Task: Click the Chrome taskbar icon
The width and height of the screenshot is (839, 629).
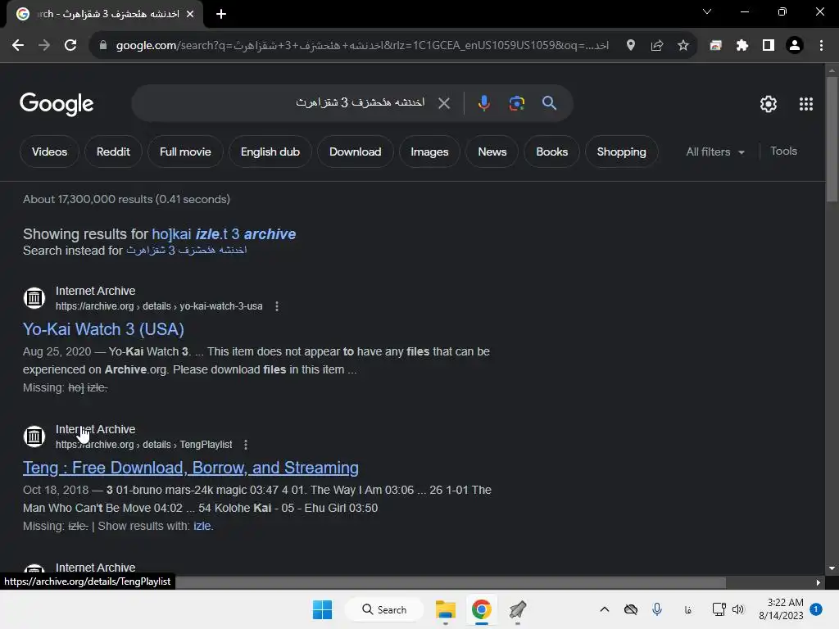Action: [482, 609]
